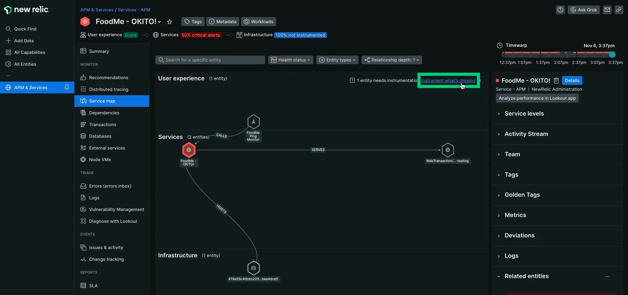
Task: Click the Search for a specific entity field
Action: (210, 60)
